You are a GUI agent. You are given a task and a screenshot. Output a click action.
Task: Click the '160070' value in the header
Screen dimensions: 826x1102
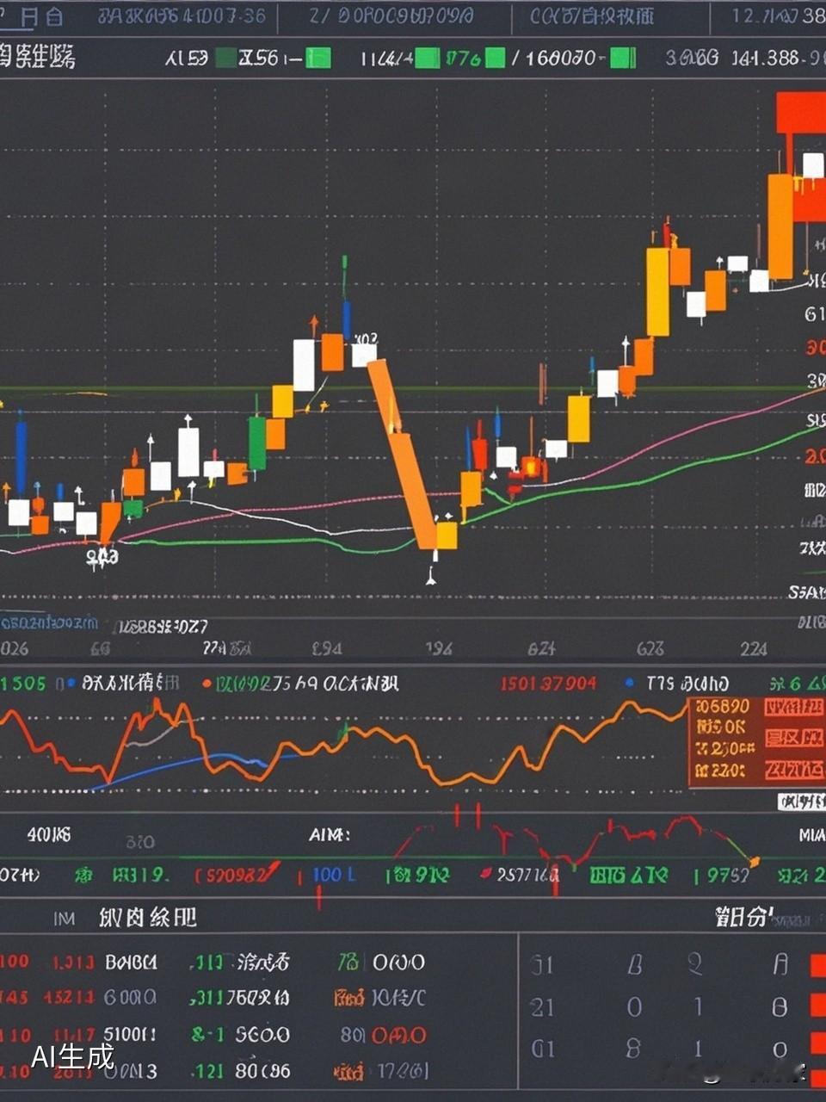(x=559, y=58)
